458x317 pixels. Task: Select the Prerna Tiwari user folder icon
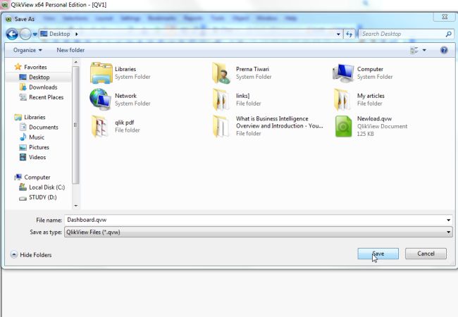221,73
